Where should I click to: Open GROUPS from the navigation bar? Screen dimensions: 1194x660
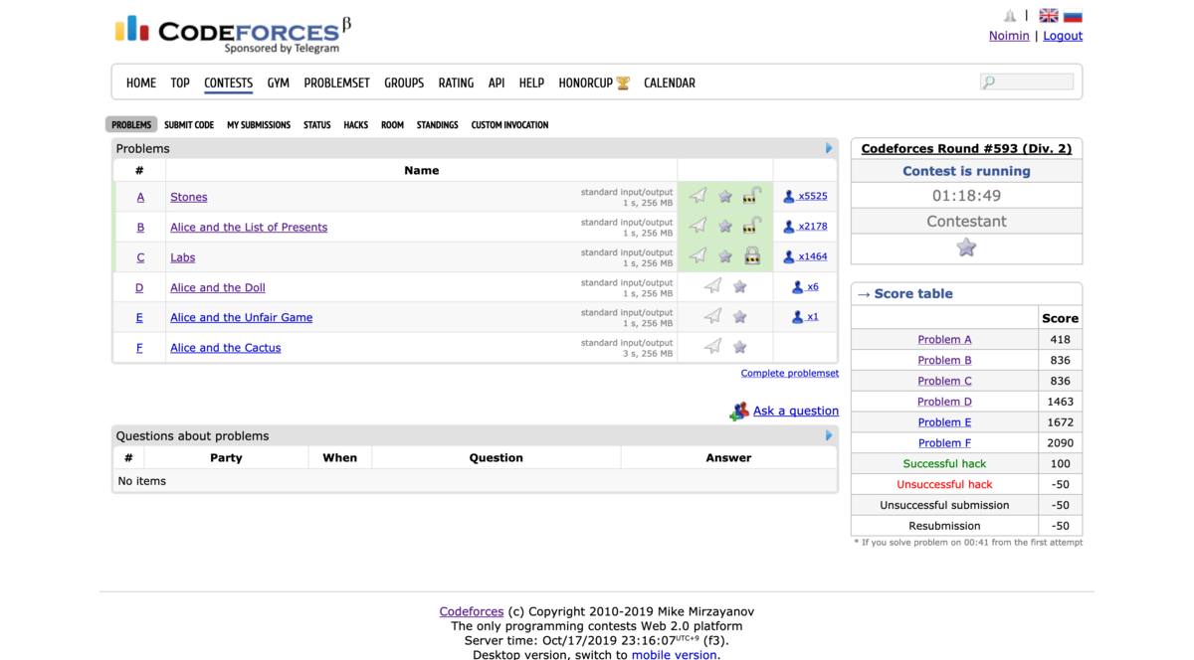tap(404, 83)
